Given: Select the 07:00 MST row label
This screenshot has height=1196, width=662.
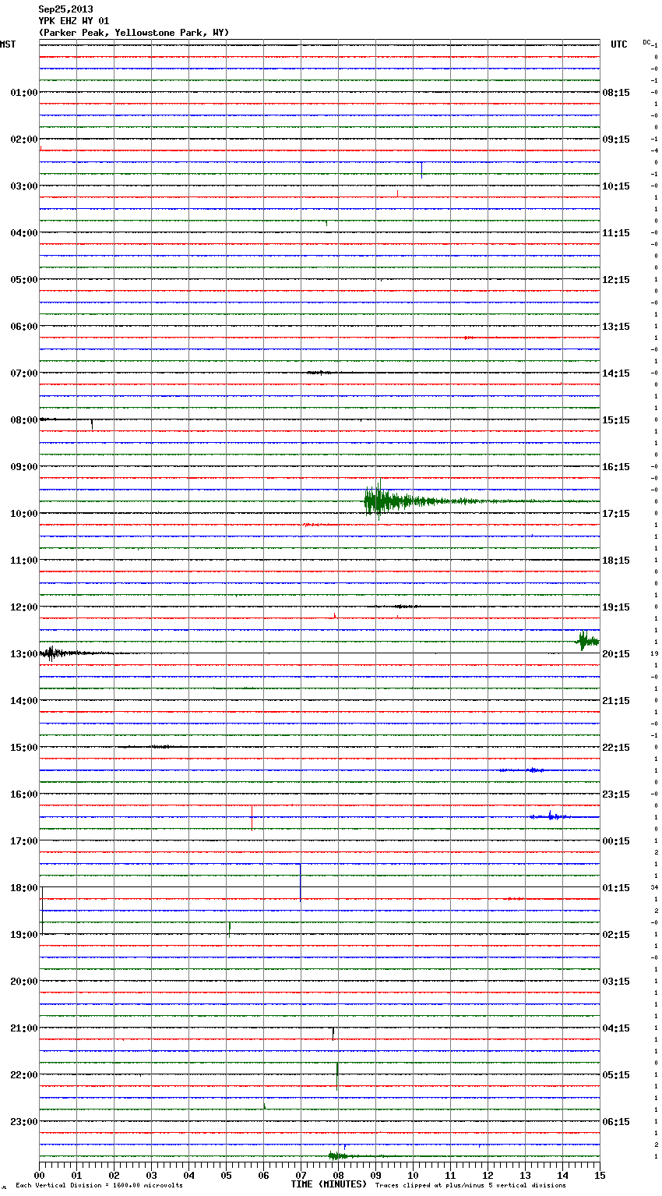Looking at the screenshot, I should tap(24, 373).
